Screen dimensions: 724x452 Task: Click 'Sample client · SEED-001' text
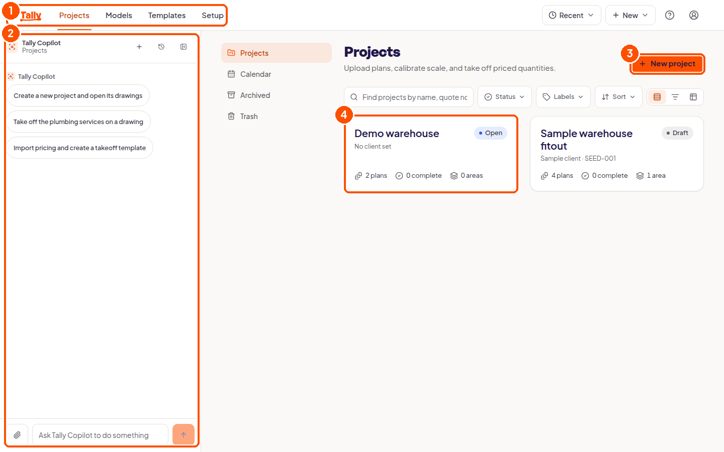[x=578, y=159]
